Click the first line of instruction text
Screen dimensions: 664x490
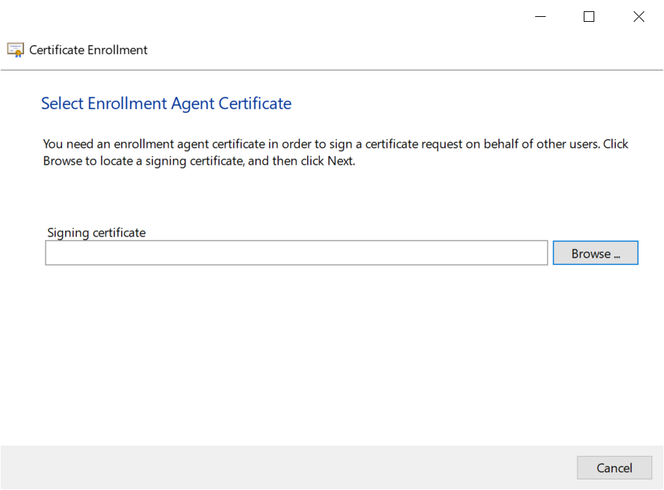[x=335, y=144]
